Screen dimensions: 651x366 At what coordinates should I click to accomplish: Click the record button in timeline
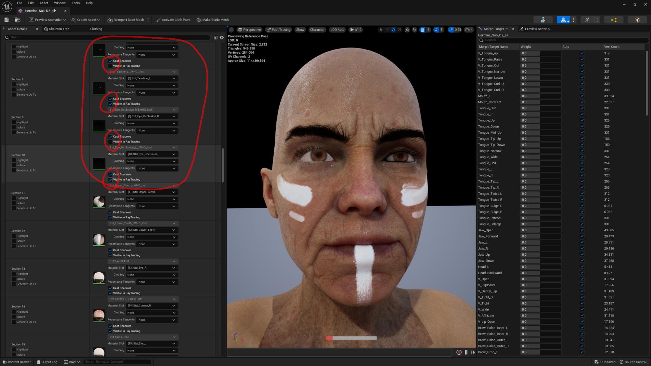pos(459,352)
